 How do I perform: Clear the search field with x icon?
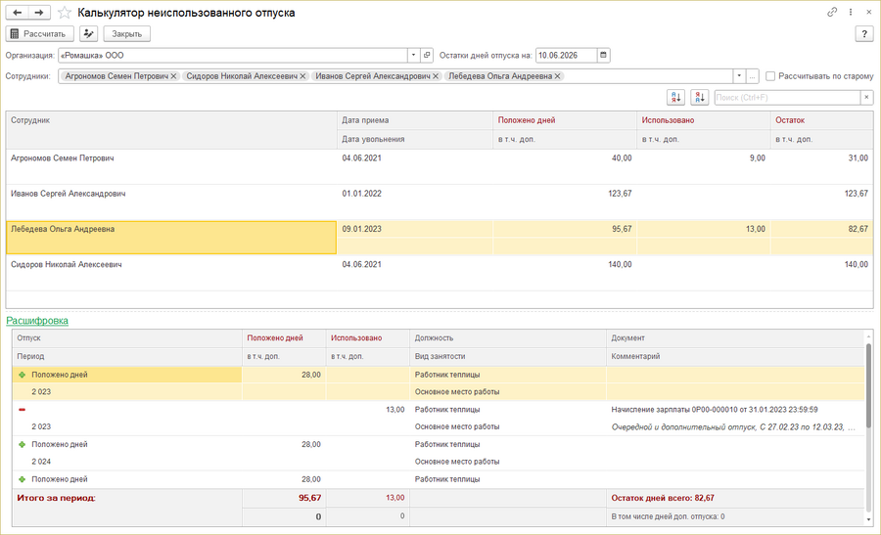click(x=866, y=97)
